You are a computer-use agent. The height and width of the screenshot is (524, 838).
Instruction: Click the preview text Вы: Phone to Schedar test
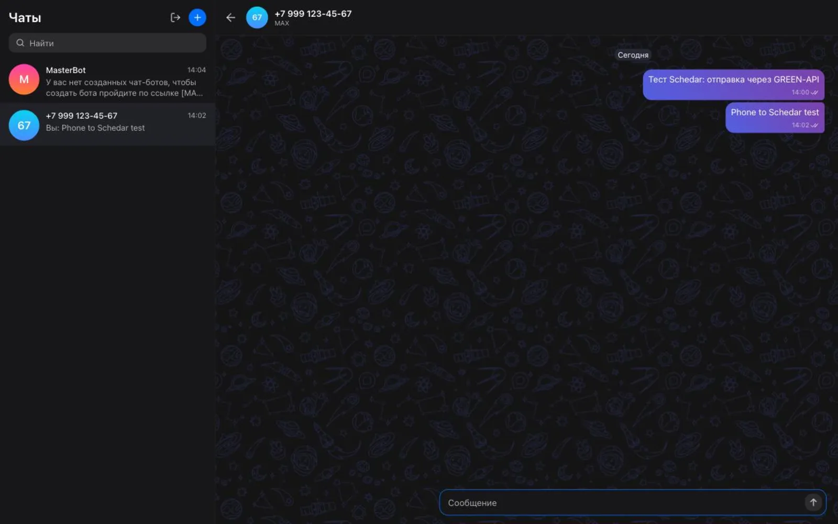[95, 128]
